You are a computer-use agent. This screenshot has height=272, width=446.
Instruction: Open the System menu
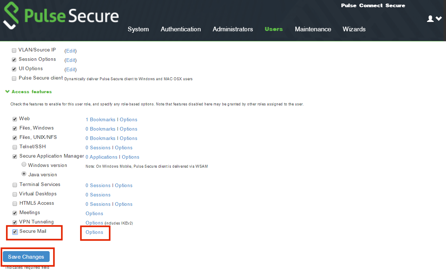pos(138,29)
